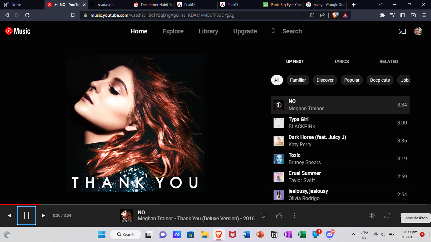Open Meghan Trainor artist link in player bar

coord(156,218)
